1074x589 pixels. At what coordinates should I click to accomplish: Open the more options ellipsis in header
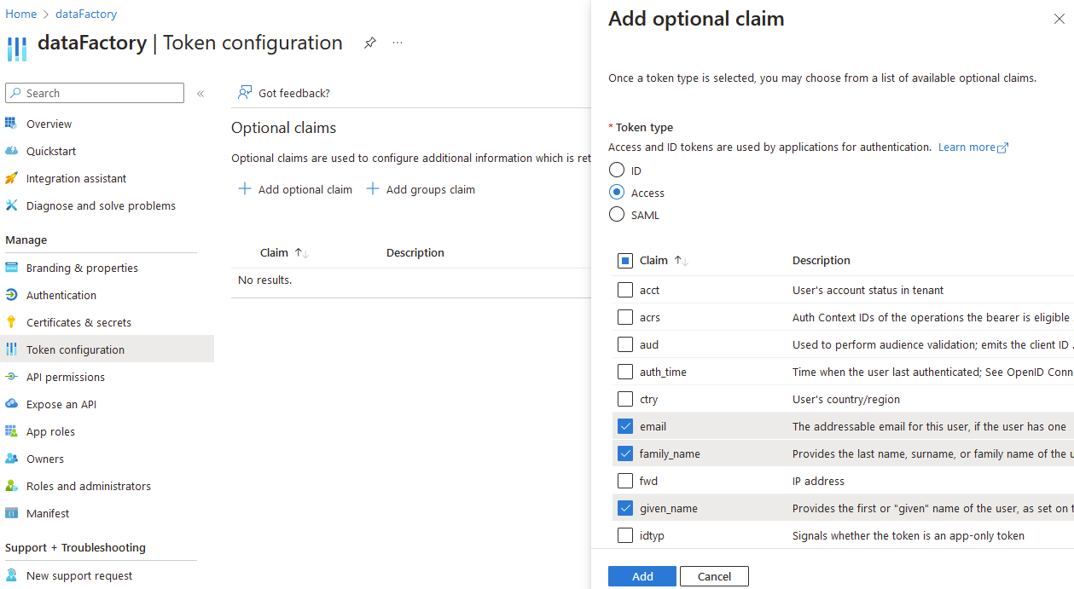point(398,43)
